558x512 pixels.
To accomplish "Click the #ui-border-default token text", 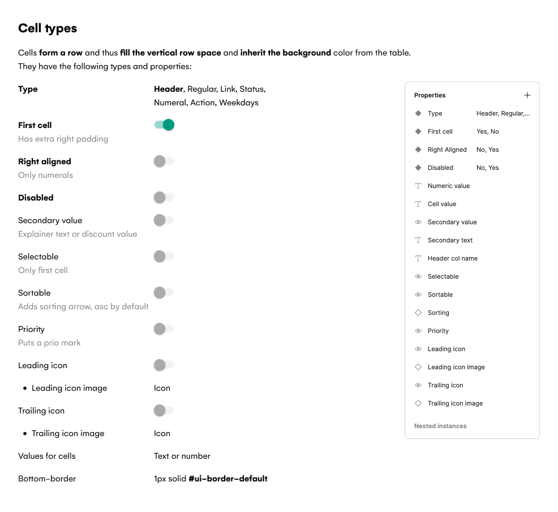I will pyautogui.click(x=228, y=479).
